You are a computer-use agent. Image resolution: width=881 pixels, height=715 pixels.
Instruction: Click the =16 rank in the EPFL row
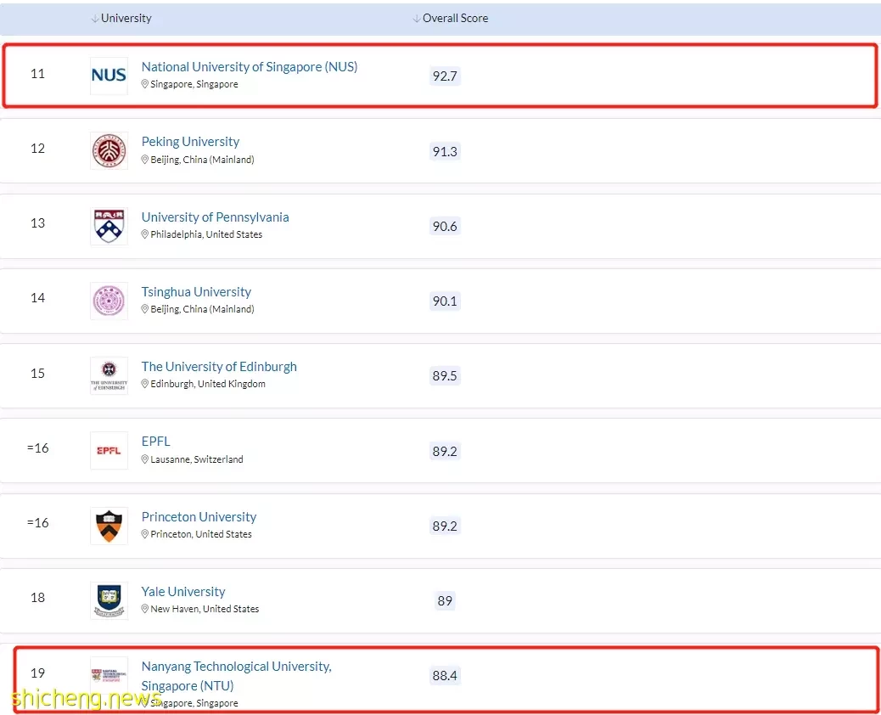(x=37, y=448)
